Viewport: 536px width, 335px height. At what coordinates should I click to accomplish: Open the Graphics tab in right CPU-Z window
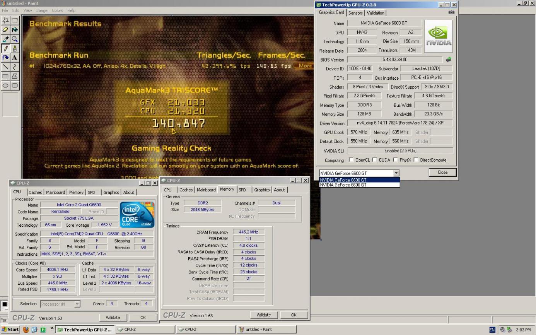(x=262, y=190)
